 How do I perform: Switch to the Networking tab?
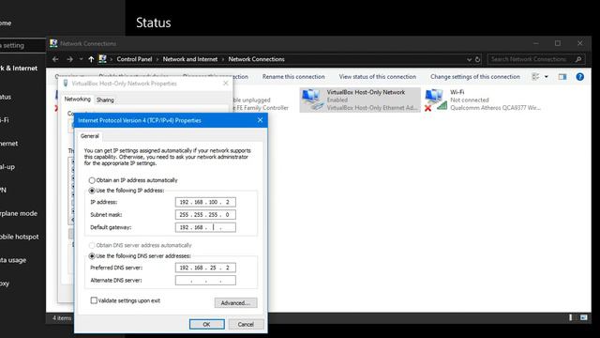pos(77,100)
